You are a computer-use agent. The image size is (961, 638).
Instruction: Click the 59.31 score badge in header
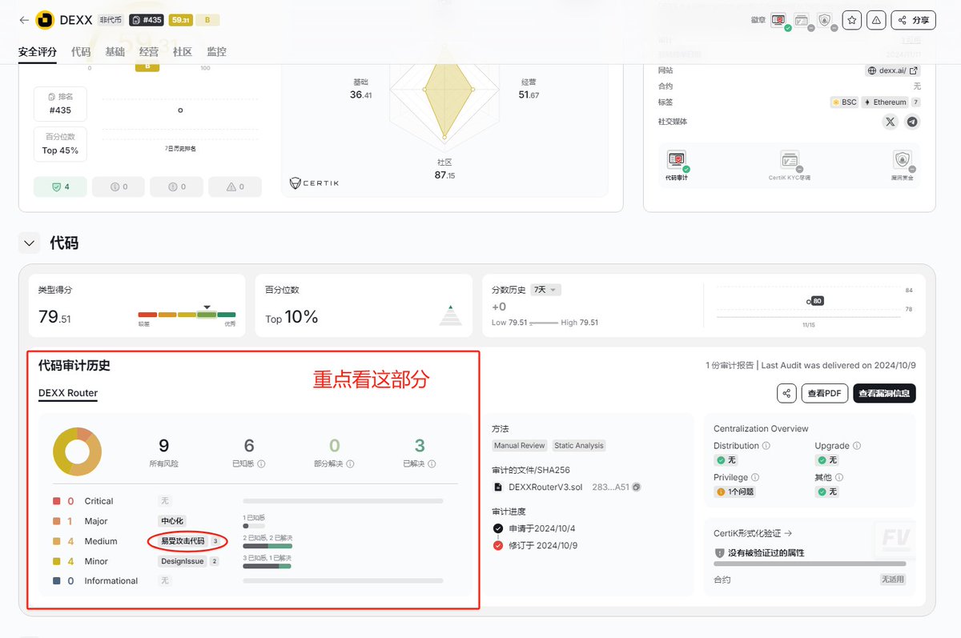tap(180, 20)
